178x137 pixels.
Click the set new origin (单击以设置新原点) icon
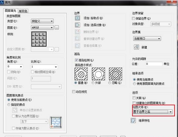(15, 110)
